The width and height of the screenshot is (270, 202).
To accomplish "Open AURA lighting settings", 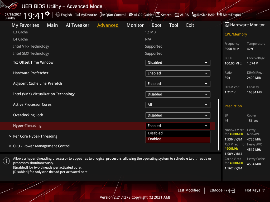I will pos(182,15).
